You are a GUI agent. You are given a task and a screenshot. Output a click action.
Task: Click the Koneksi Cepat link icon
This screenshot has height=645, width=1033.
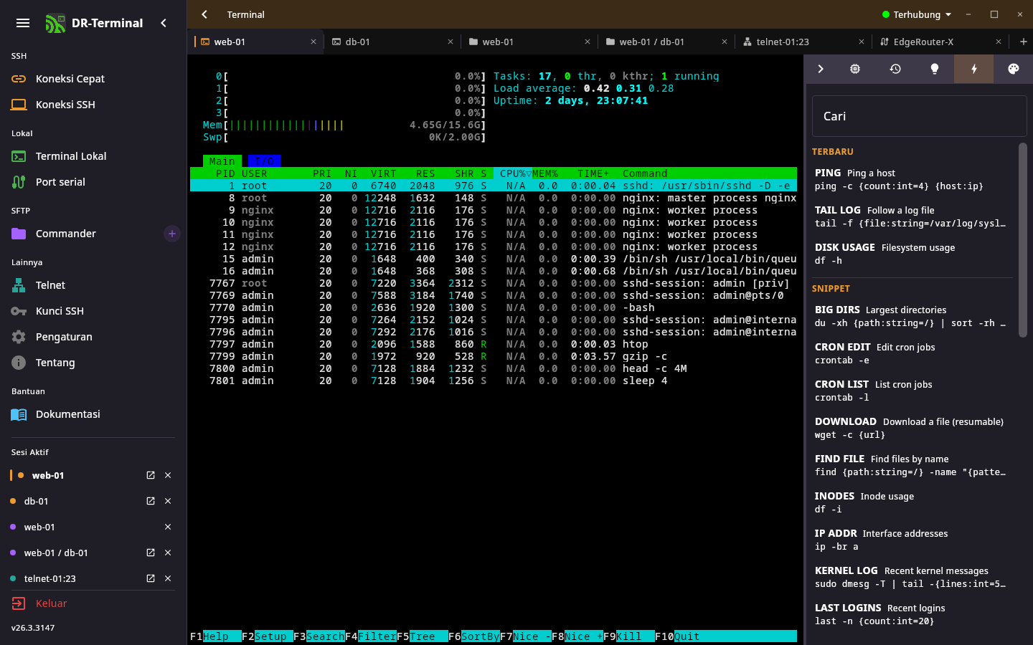click(19, 79)
